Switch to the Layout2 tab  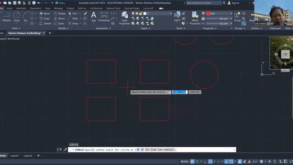click(27, 156)
